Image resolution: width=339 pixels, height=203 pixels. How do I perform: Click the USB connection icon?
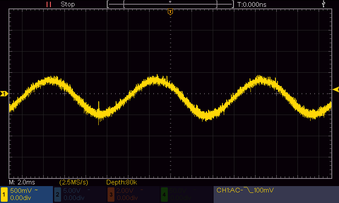324,4
